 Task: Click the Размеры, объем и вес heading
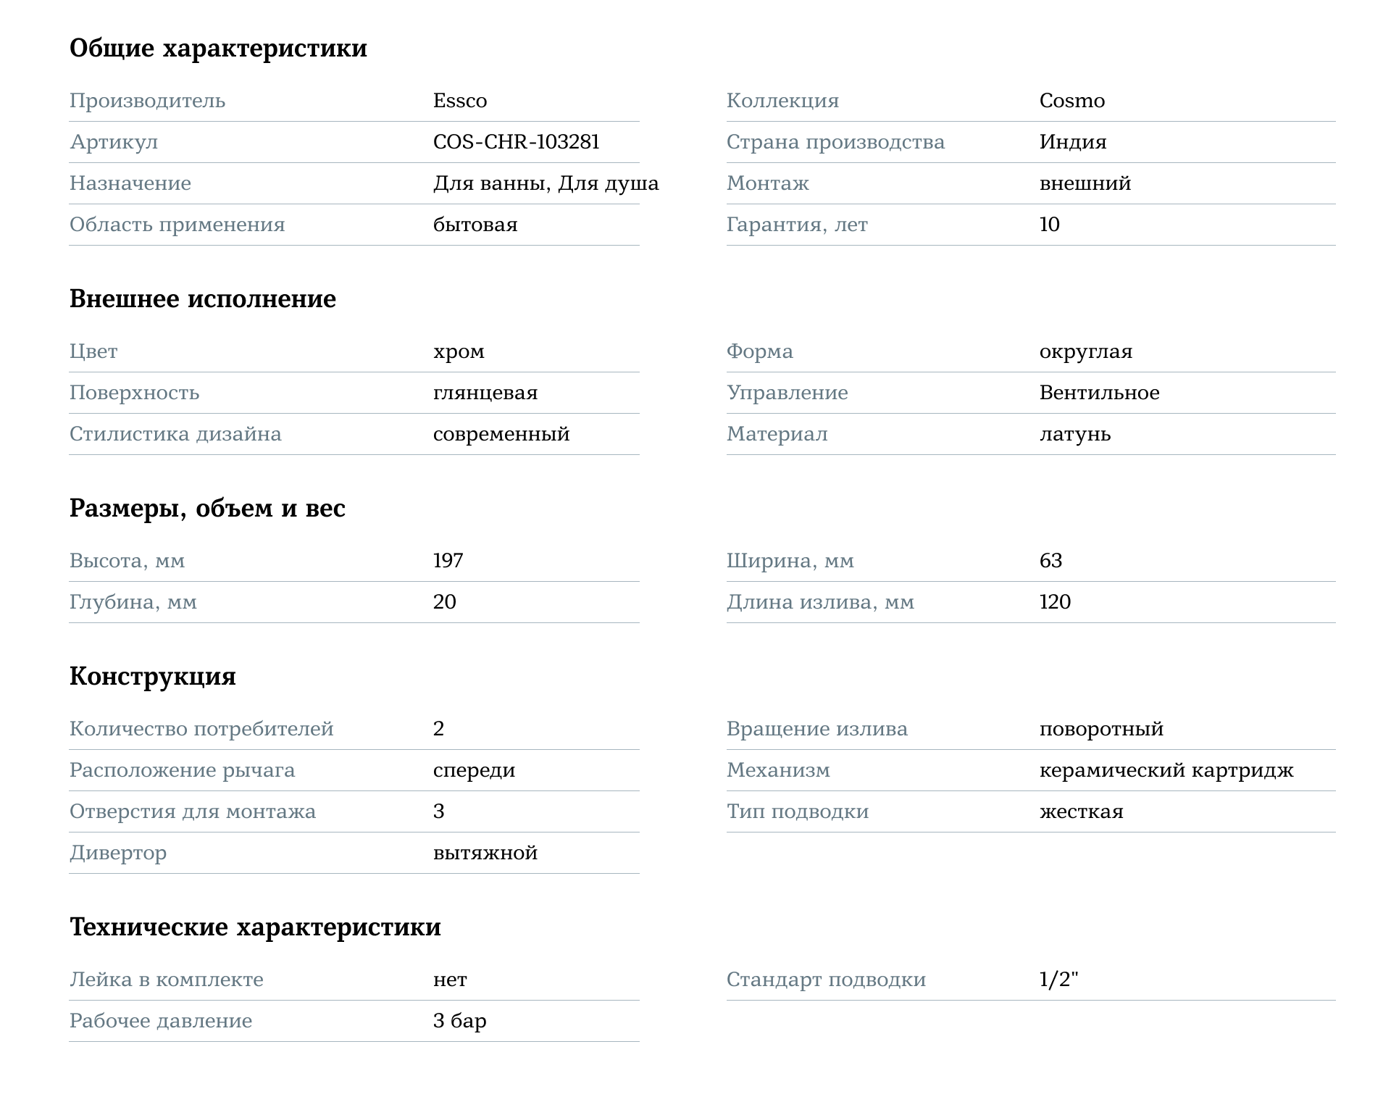[207, 509]
